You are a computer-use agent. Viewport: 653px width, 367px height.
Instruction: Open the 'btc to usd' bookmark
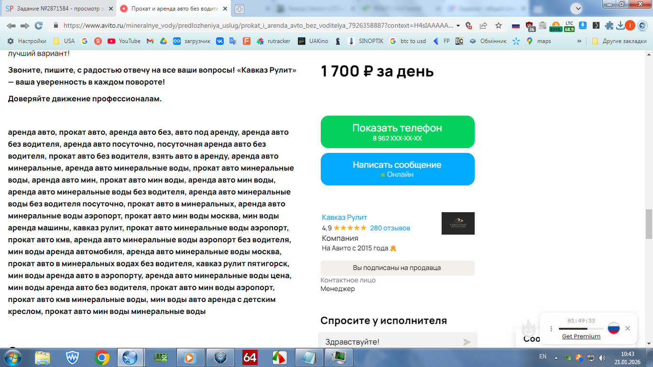[408, 41]
